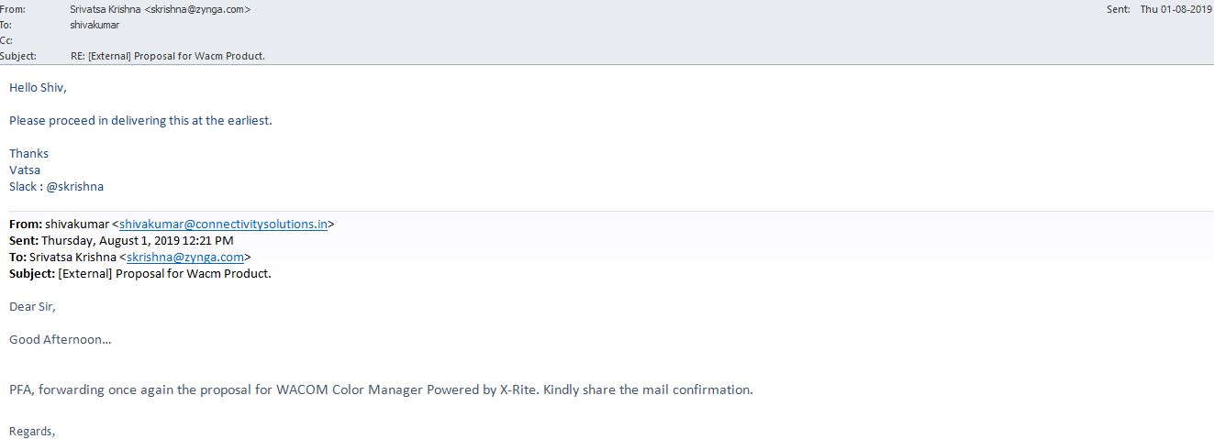Click the "PFA, forwarding once again" paragraph
The width and height of the screenshot is (1214, 439).
[381, 390]
